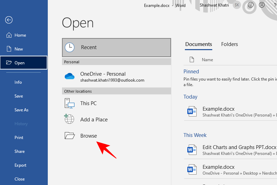Click Word icon of Desktop Example.docx
This screenshot has height=185, width=277.
click(x=192, y=169)
